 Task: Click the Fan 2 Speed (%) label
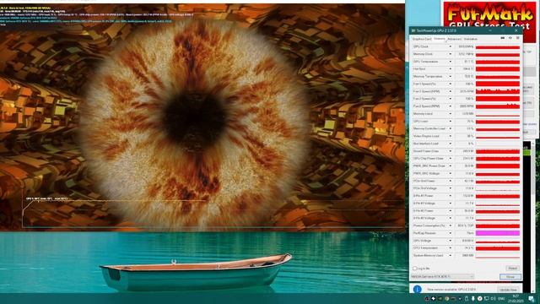click(424, 99)
